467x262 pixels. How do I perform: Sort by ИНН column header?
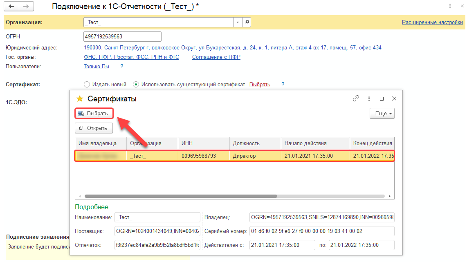point(204,143)
